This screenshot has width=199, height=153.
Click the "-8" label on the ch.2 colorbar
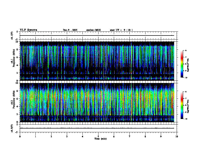click(186, 105)
